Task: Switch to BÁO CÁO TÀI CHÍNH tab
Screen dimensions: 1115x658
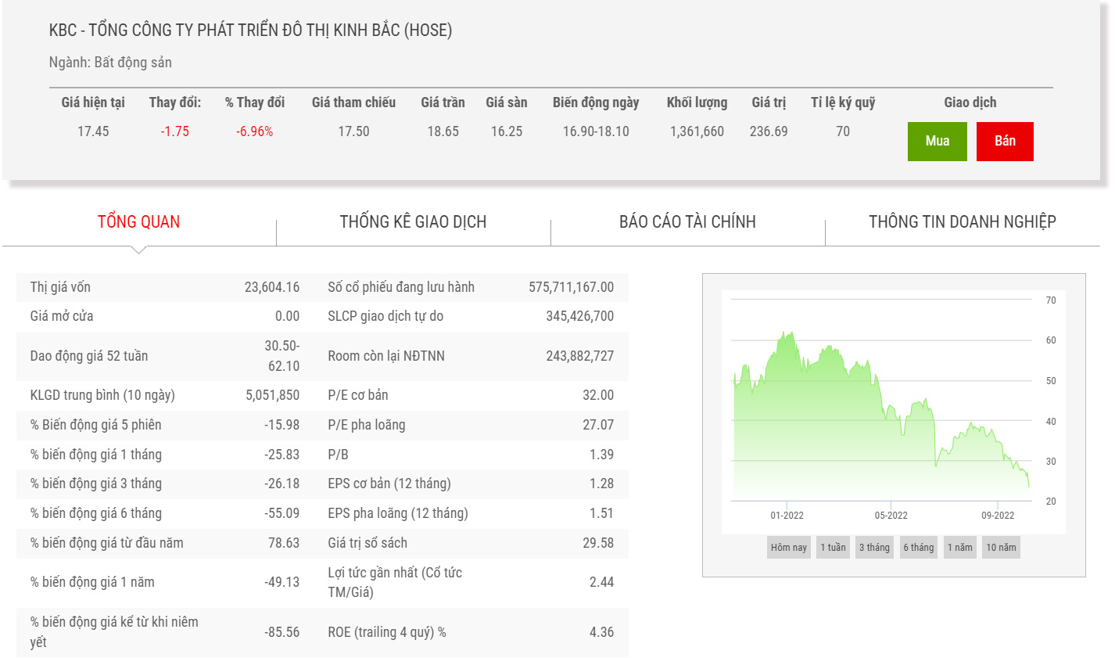Action: click(x=687, y=222)
